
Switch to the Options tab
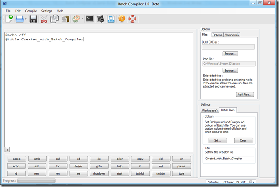coord(217,35)
